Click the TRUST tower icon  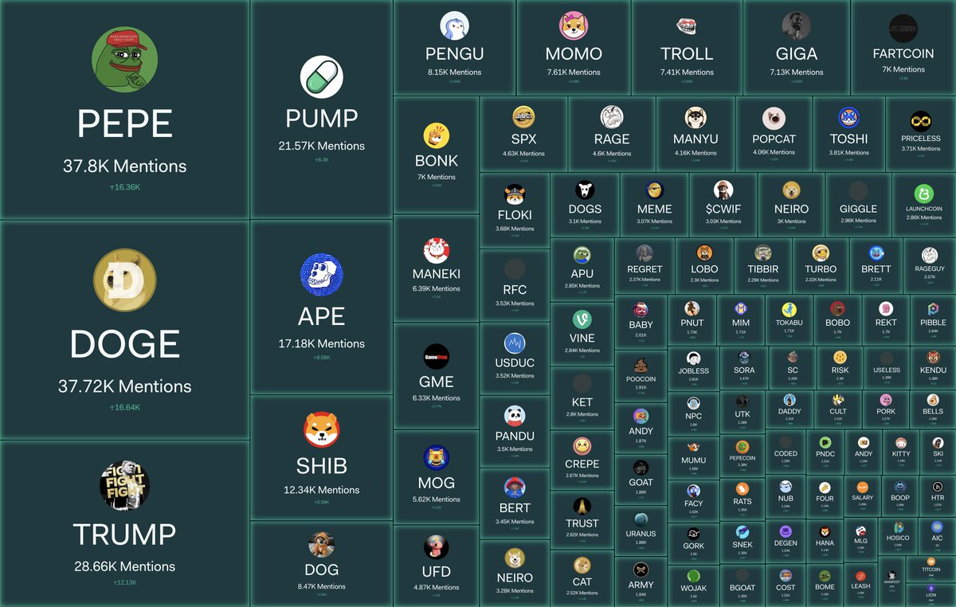[x=582, y=505]
